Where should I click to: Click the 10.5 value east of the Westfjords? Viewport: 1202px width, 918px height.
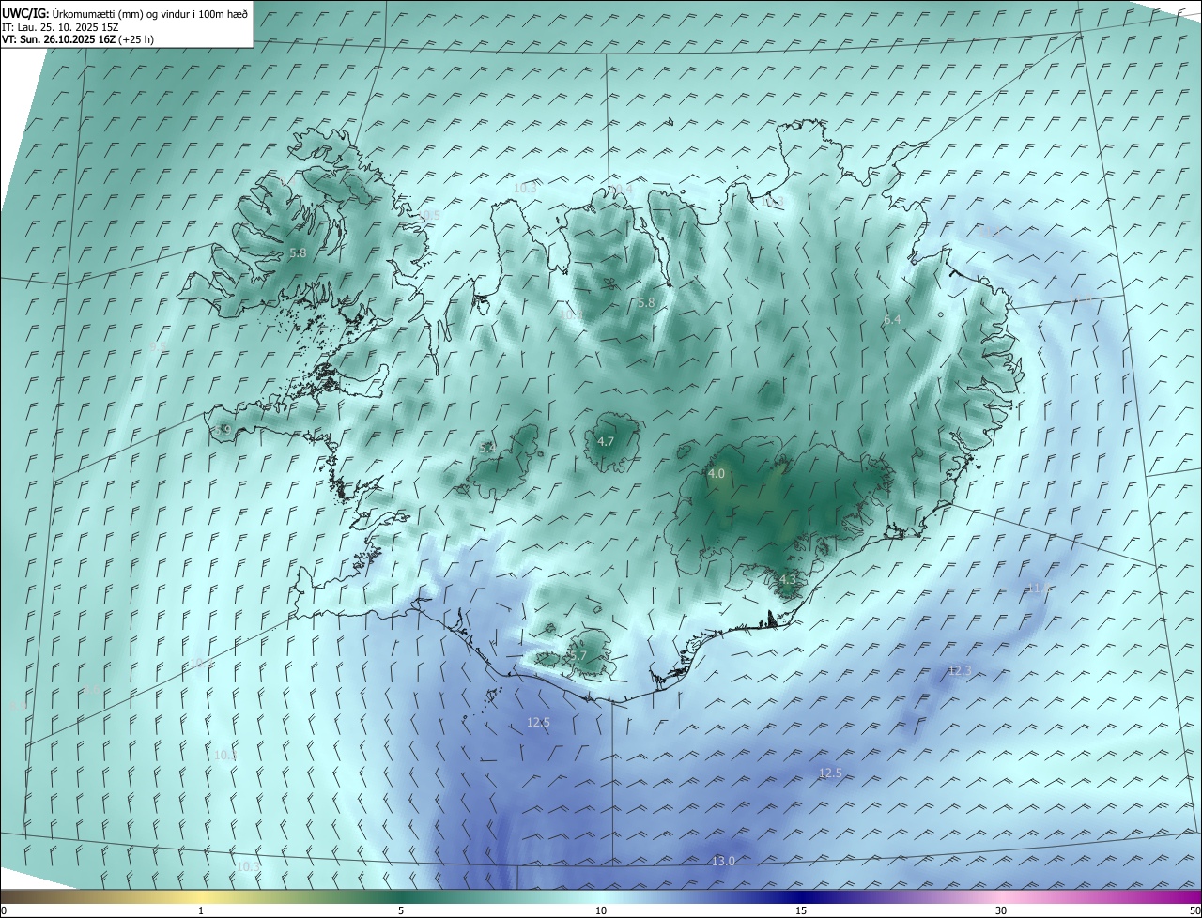[428, 216]
